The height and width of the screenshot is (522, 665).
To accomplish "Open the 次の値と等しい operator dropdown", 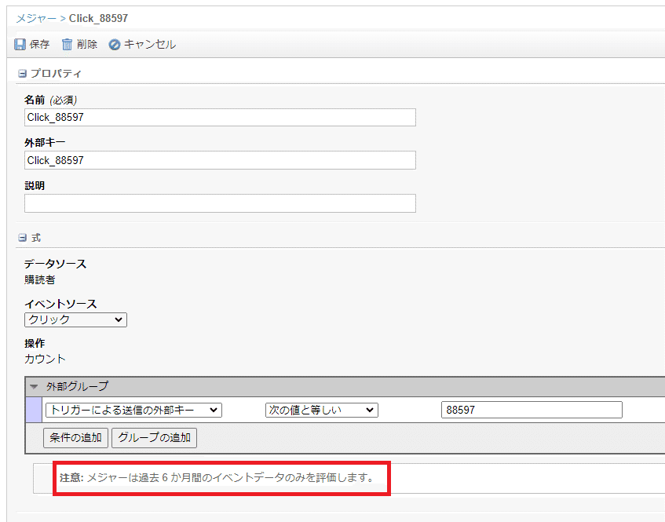I will (321, 410).
